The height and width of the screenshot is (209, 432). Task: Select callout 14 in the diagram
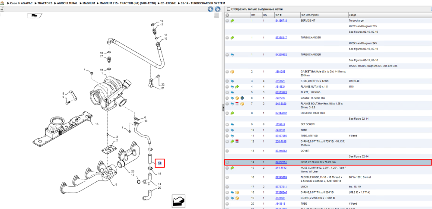click(159, 164)
